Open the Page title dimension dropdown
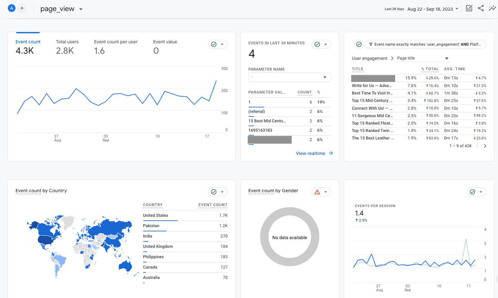The image size is (498, 298). tap(423, 58)
